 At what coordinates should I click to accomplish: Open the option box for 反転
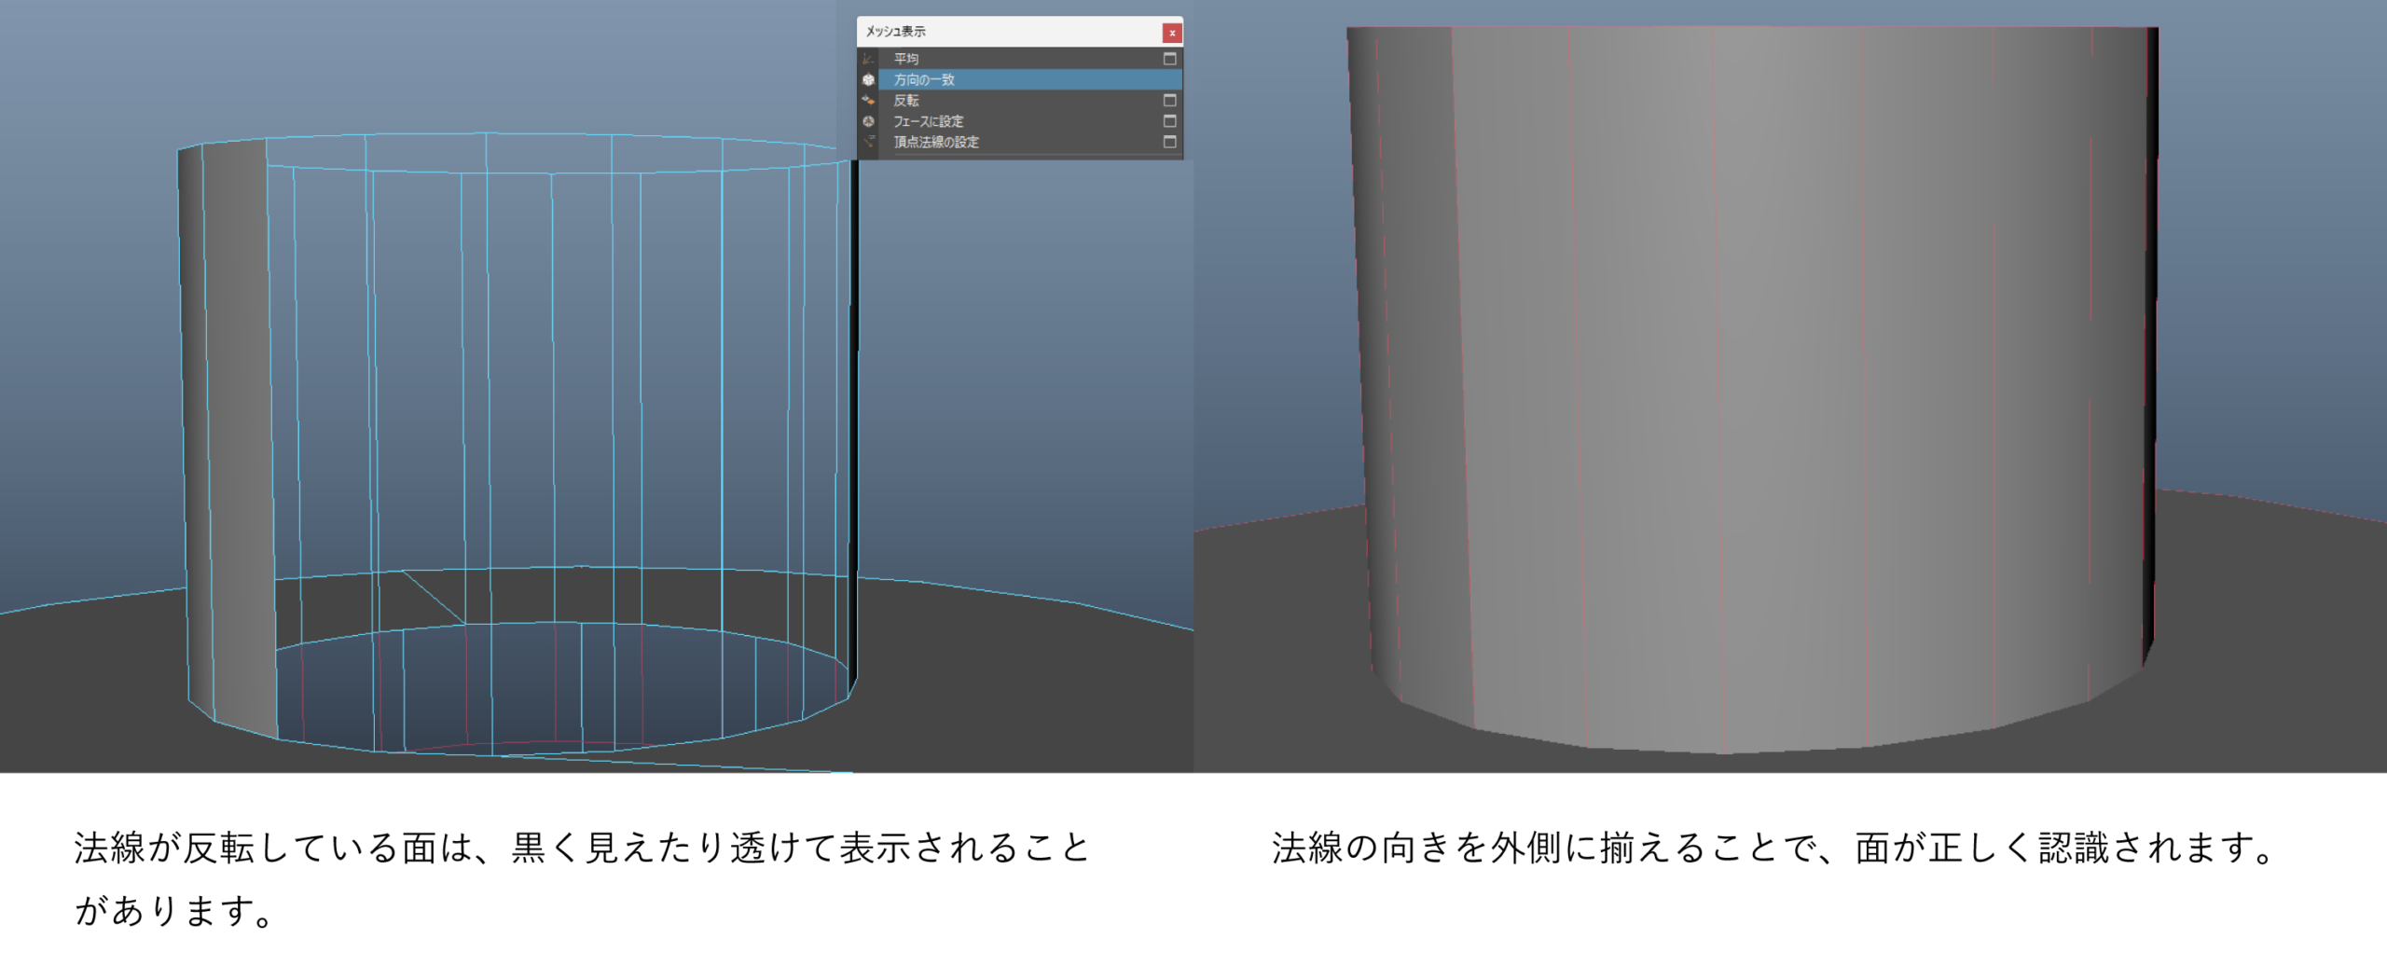click(x=1169, y=101)
